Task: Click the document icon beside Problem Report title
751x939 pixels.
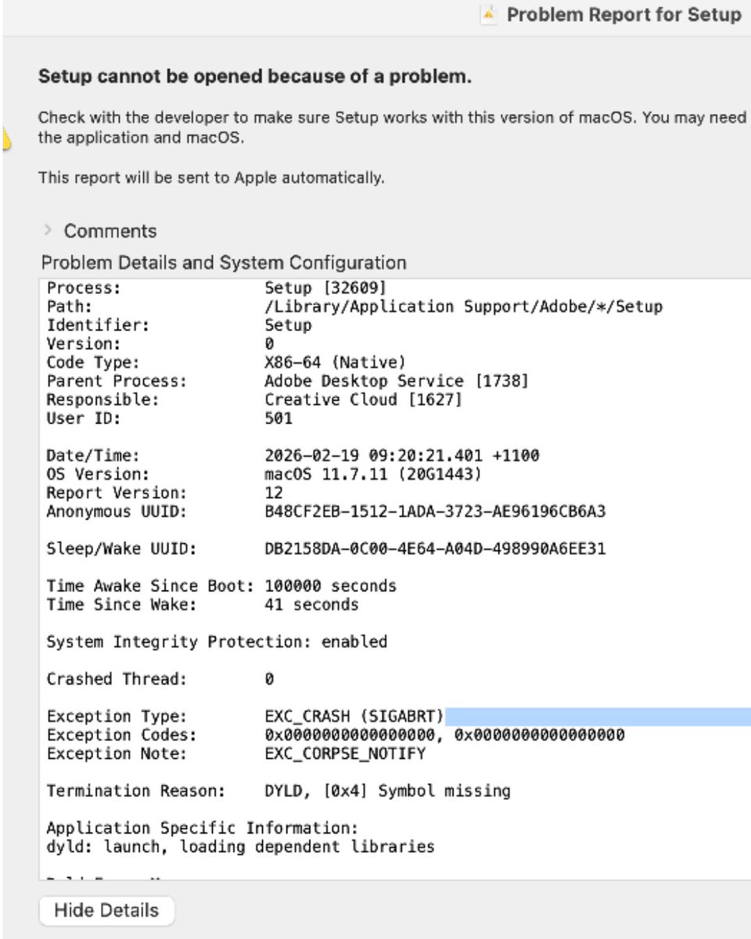Action: coord(490,15)
